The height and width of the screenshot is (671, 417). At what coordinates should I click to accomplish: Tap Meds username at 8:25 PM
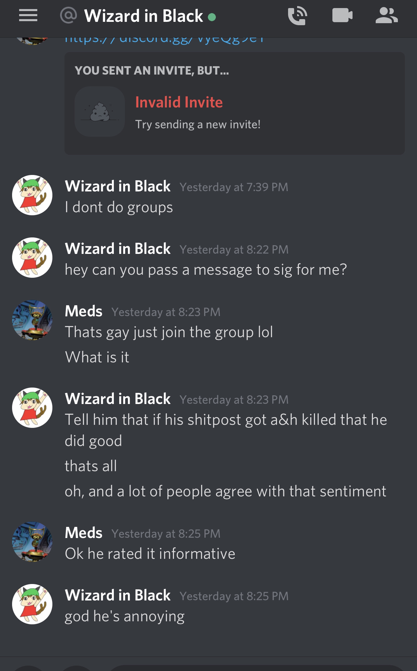tap(84, 533)
